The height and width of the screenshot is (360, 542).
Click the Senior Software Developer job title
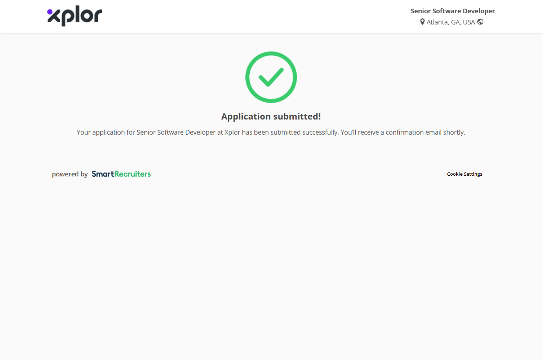click(453, 11)
